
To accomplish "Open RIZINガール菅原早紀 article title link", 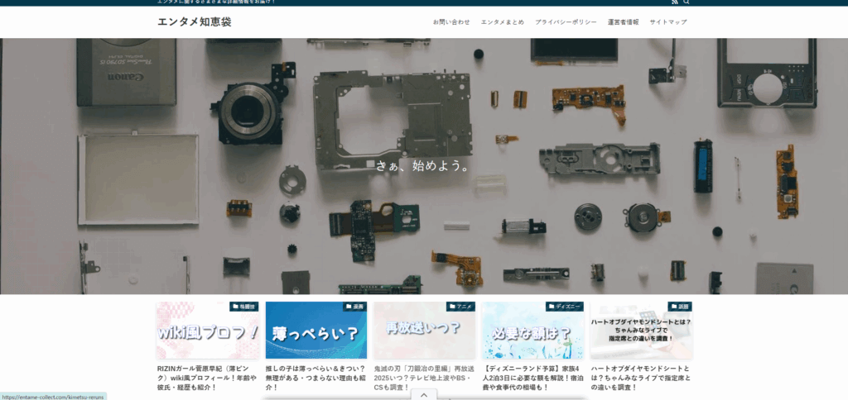I will 207,378.
